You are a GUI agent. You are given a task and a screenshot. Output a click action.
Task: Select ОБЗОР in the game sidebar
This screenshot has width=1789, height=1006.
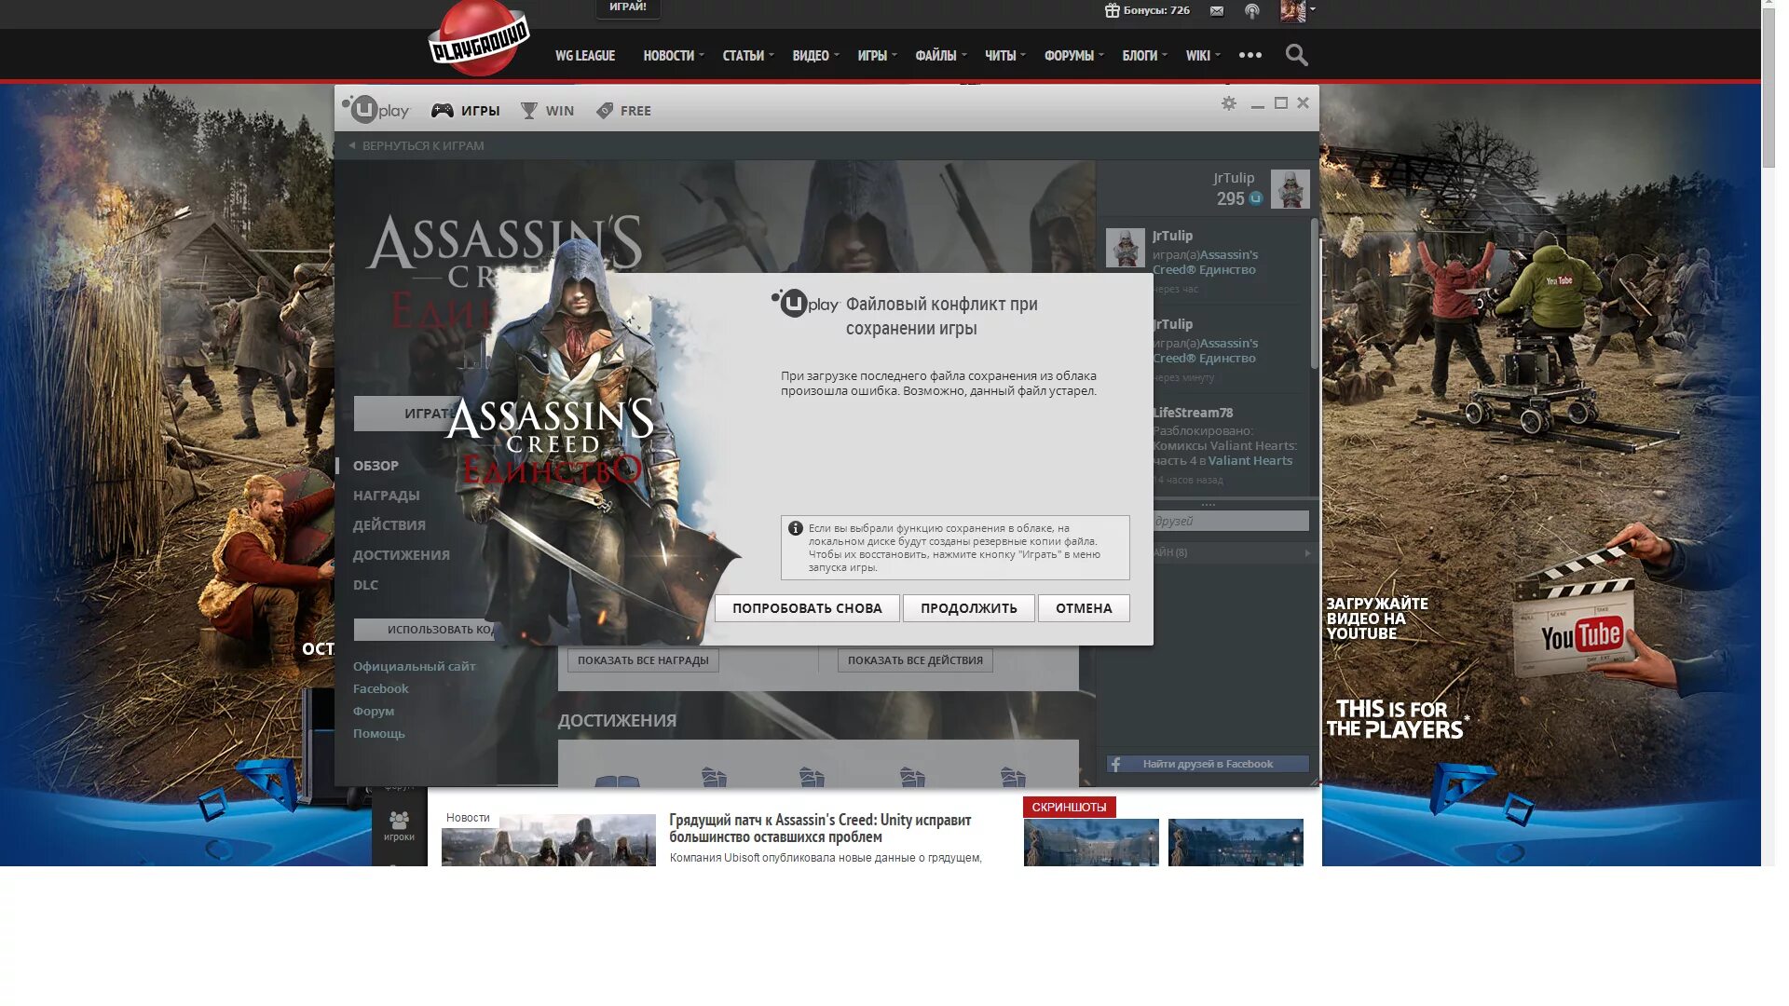376,466
